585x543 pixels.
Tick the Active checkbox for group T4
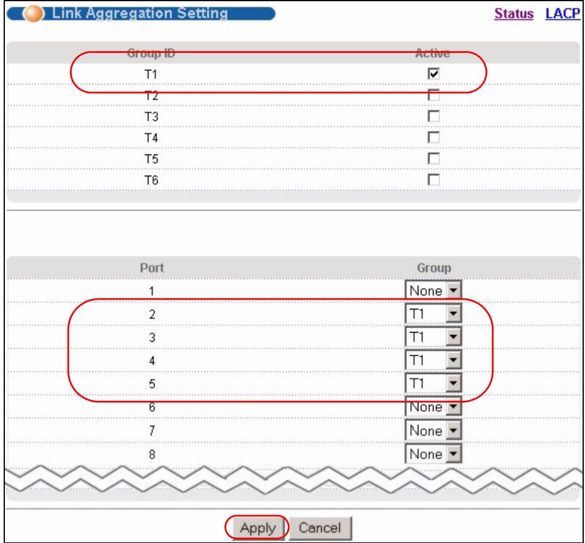(434, 137)
